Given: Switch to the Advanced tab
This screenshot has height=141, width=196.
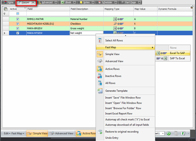Looking at the screenshot, I should (x=48, y=2).
